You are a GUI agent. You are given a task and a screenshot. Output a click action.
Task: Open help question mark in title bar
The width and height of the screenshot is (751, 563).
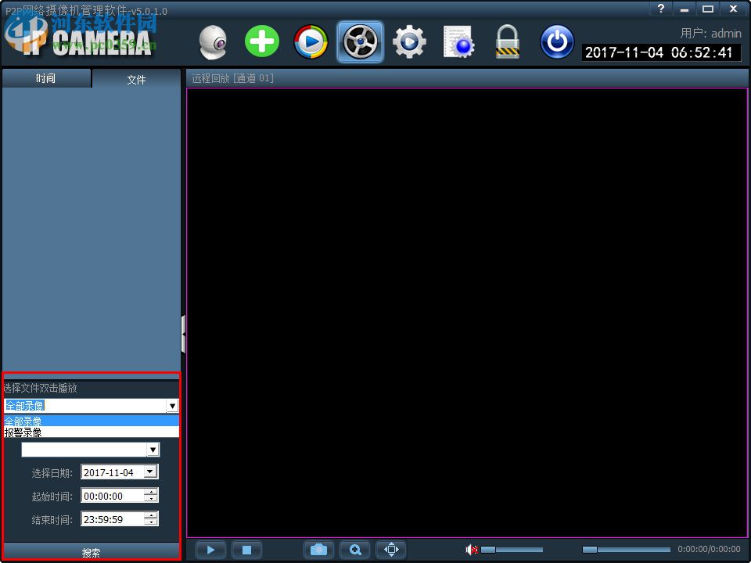pyautogui.click(x=661, y=9)
